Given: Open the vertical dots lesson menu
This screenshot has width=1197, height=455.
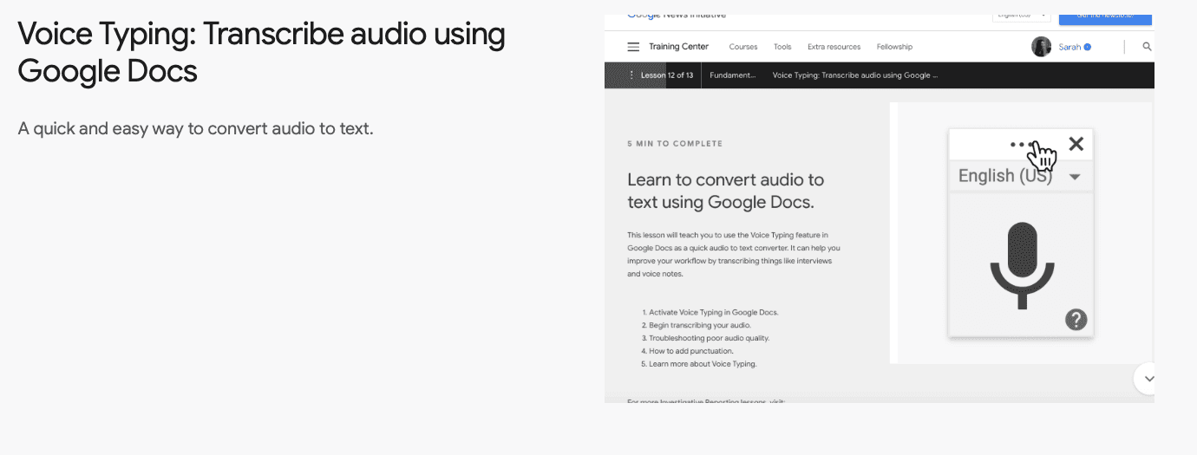Looking at the screenshot, I should 631,75.
